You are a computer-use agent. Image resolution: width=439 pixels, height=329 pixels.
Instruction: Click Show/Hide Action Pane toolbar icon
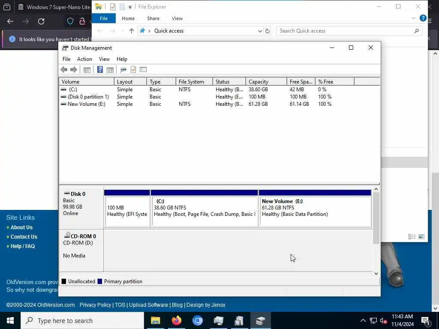click(110, 69)
